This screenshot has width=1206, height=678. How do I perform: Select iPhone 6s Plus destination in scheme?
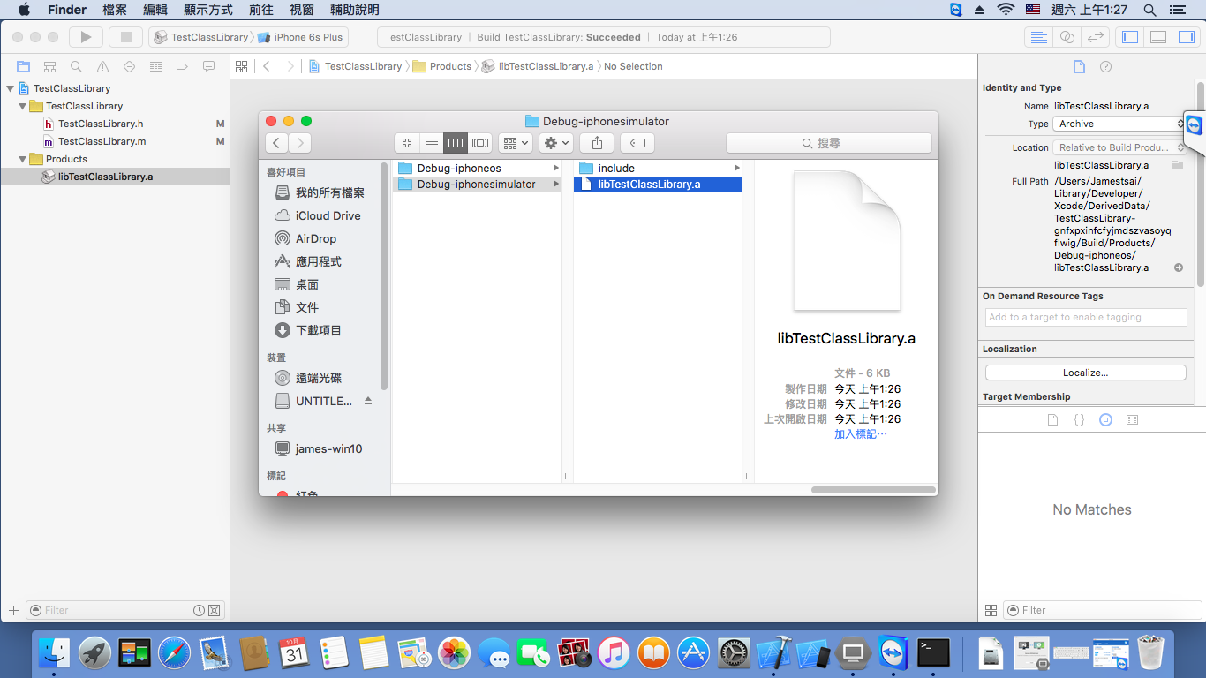pyautogui.click(x=300, y=37)
